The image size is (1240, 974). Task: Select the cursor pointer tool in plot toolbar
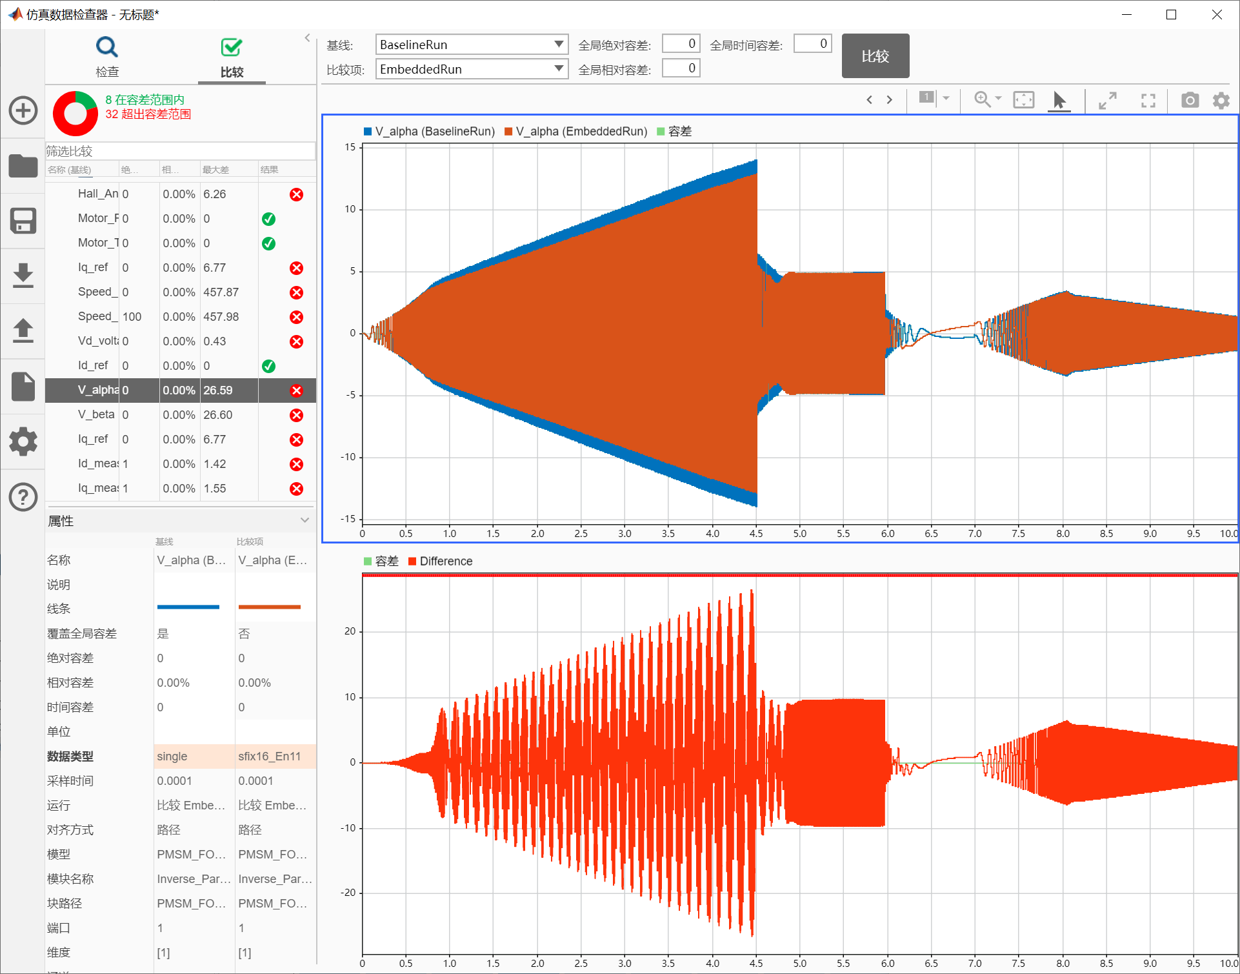coord(1059,100)
